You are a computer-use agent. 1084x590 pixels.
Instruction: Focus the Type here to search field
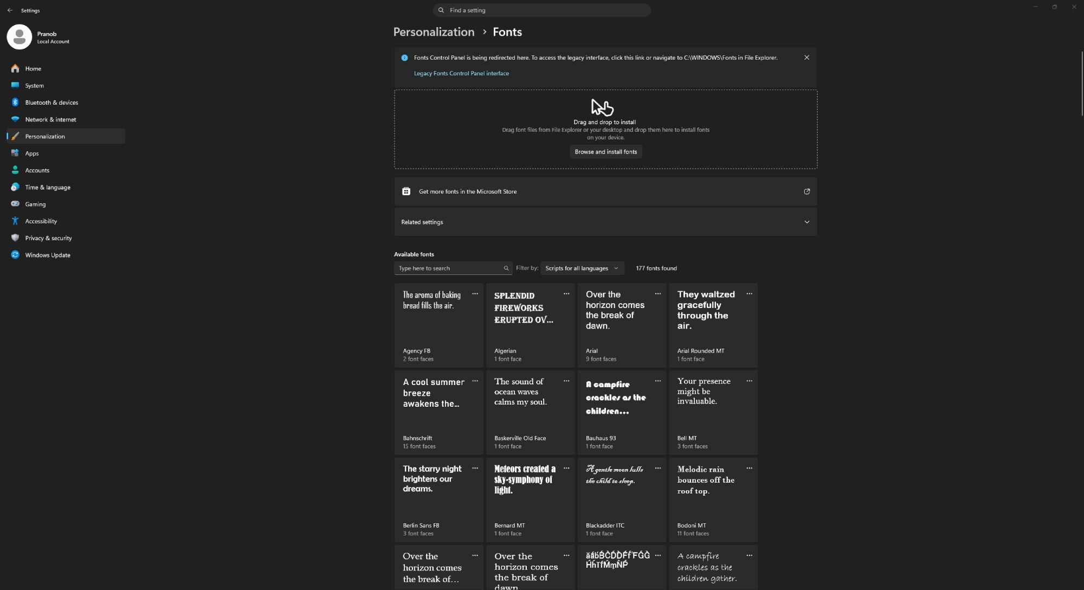(453, 268)
